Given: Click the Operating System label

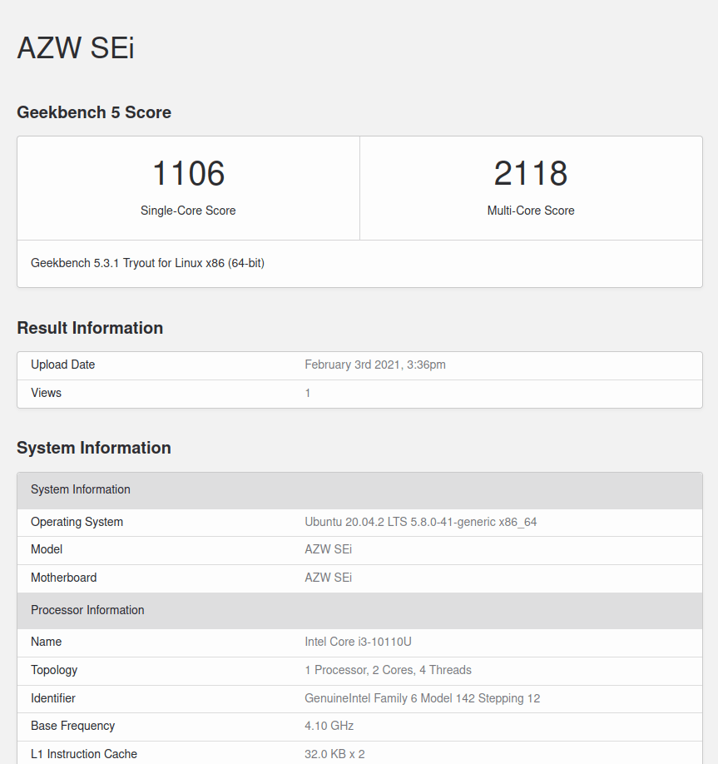Looking at the screenshot, I should (x=77, y=522).
